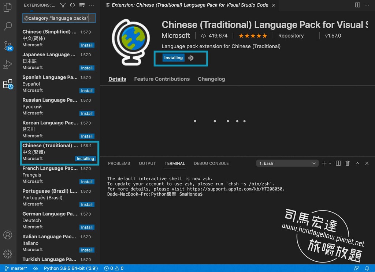Open the 1: bash terminal dropdown

[x=287, y=163]
